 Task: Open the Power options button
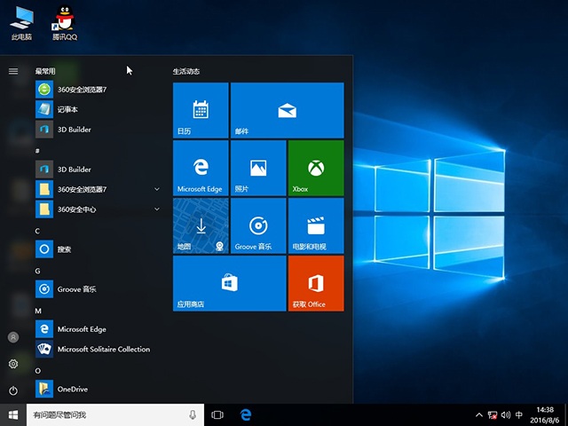click(x=13, y=390)
